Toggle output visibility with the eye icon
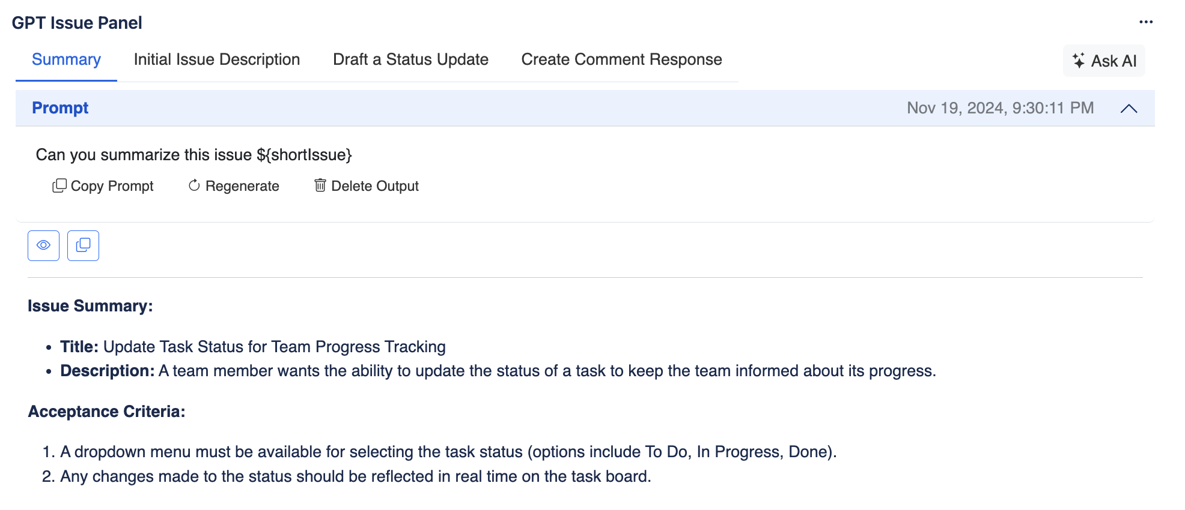This screenshot has height=510, width=1185. [43, 245]
